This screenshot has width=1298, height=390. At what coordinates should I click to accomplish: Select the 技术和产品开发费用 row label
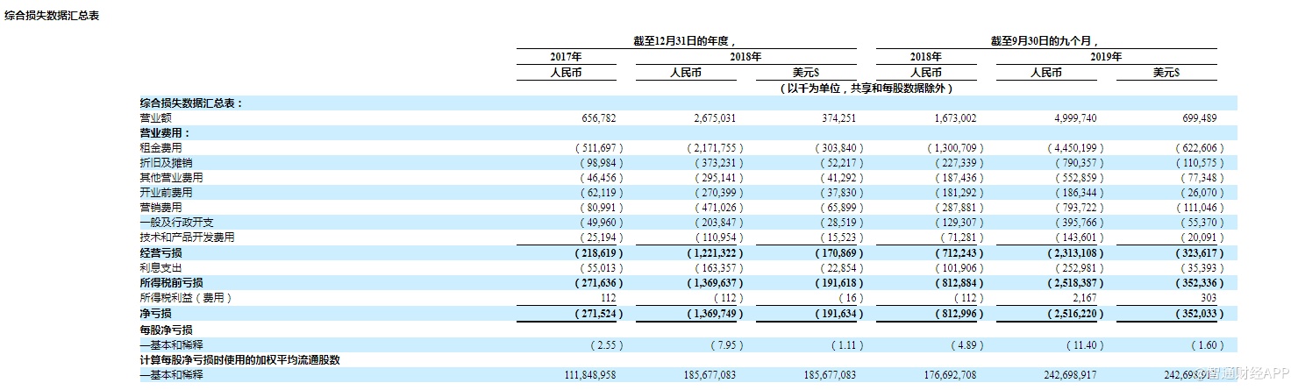click(187, 237)
